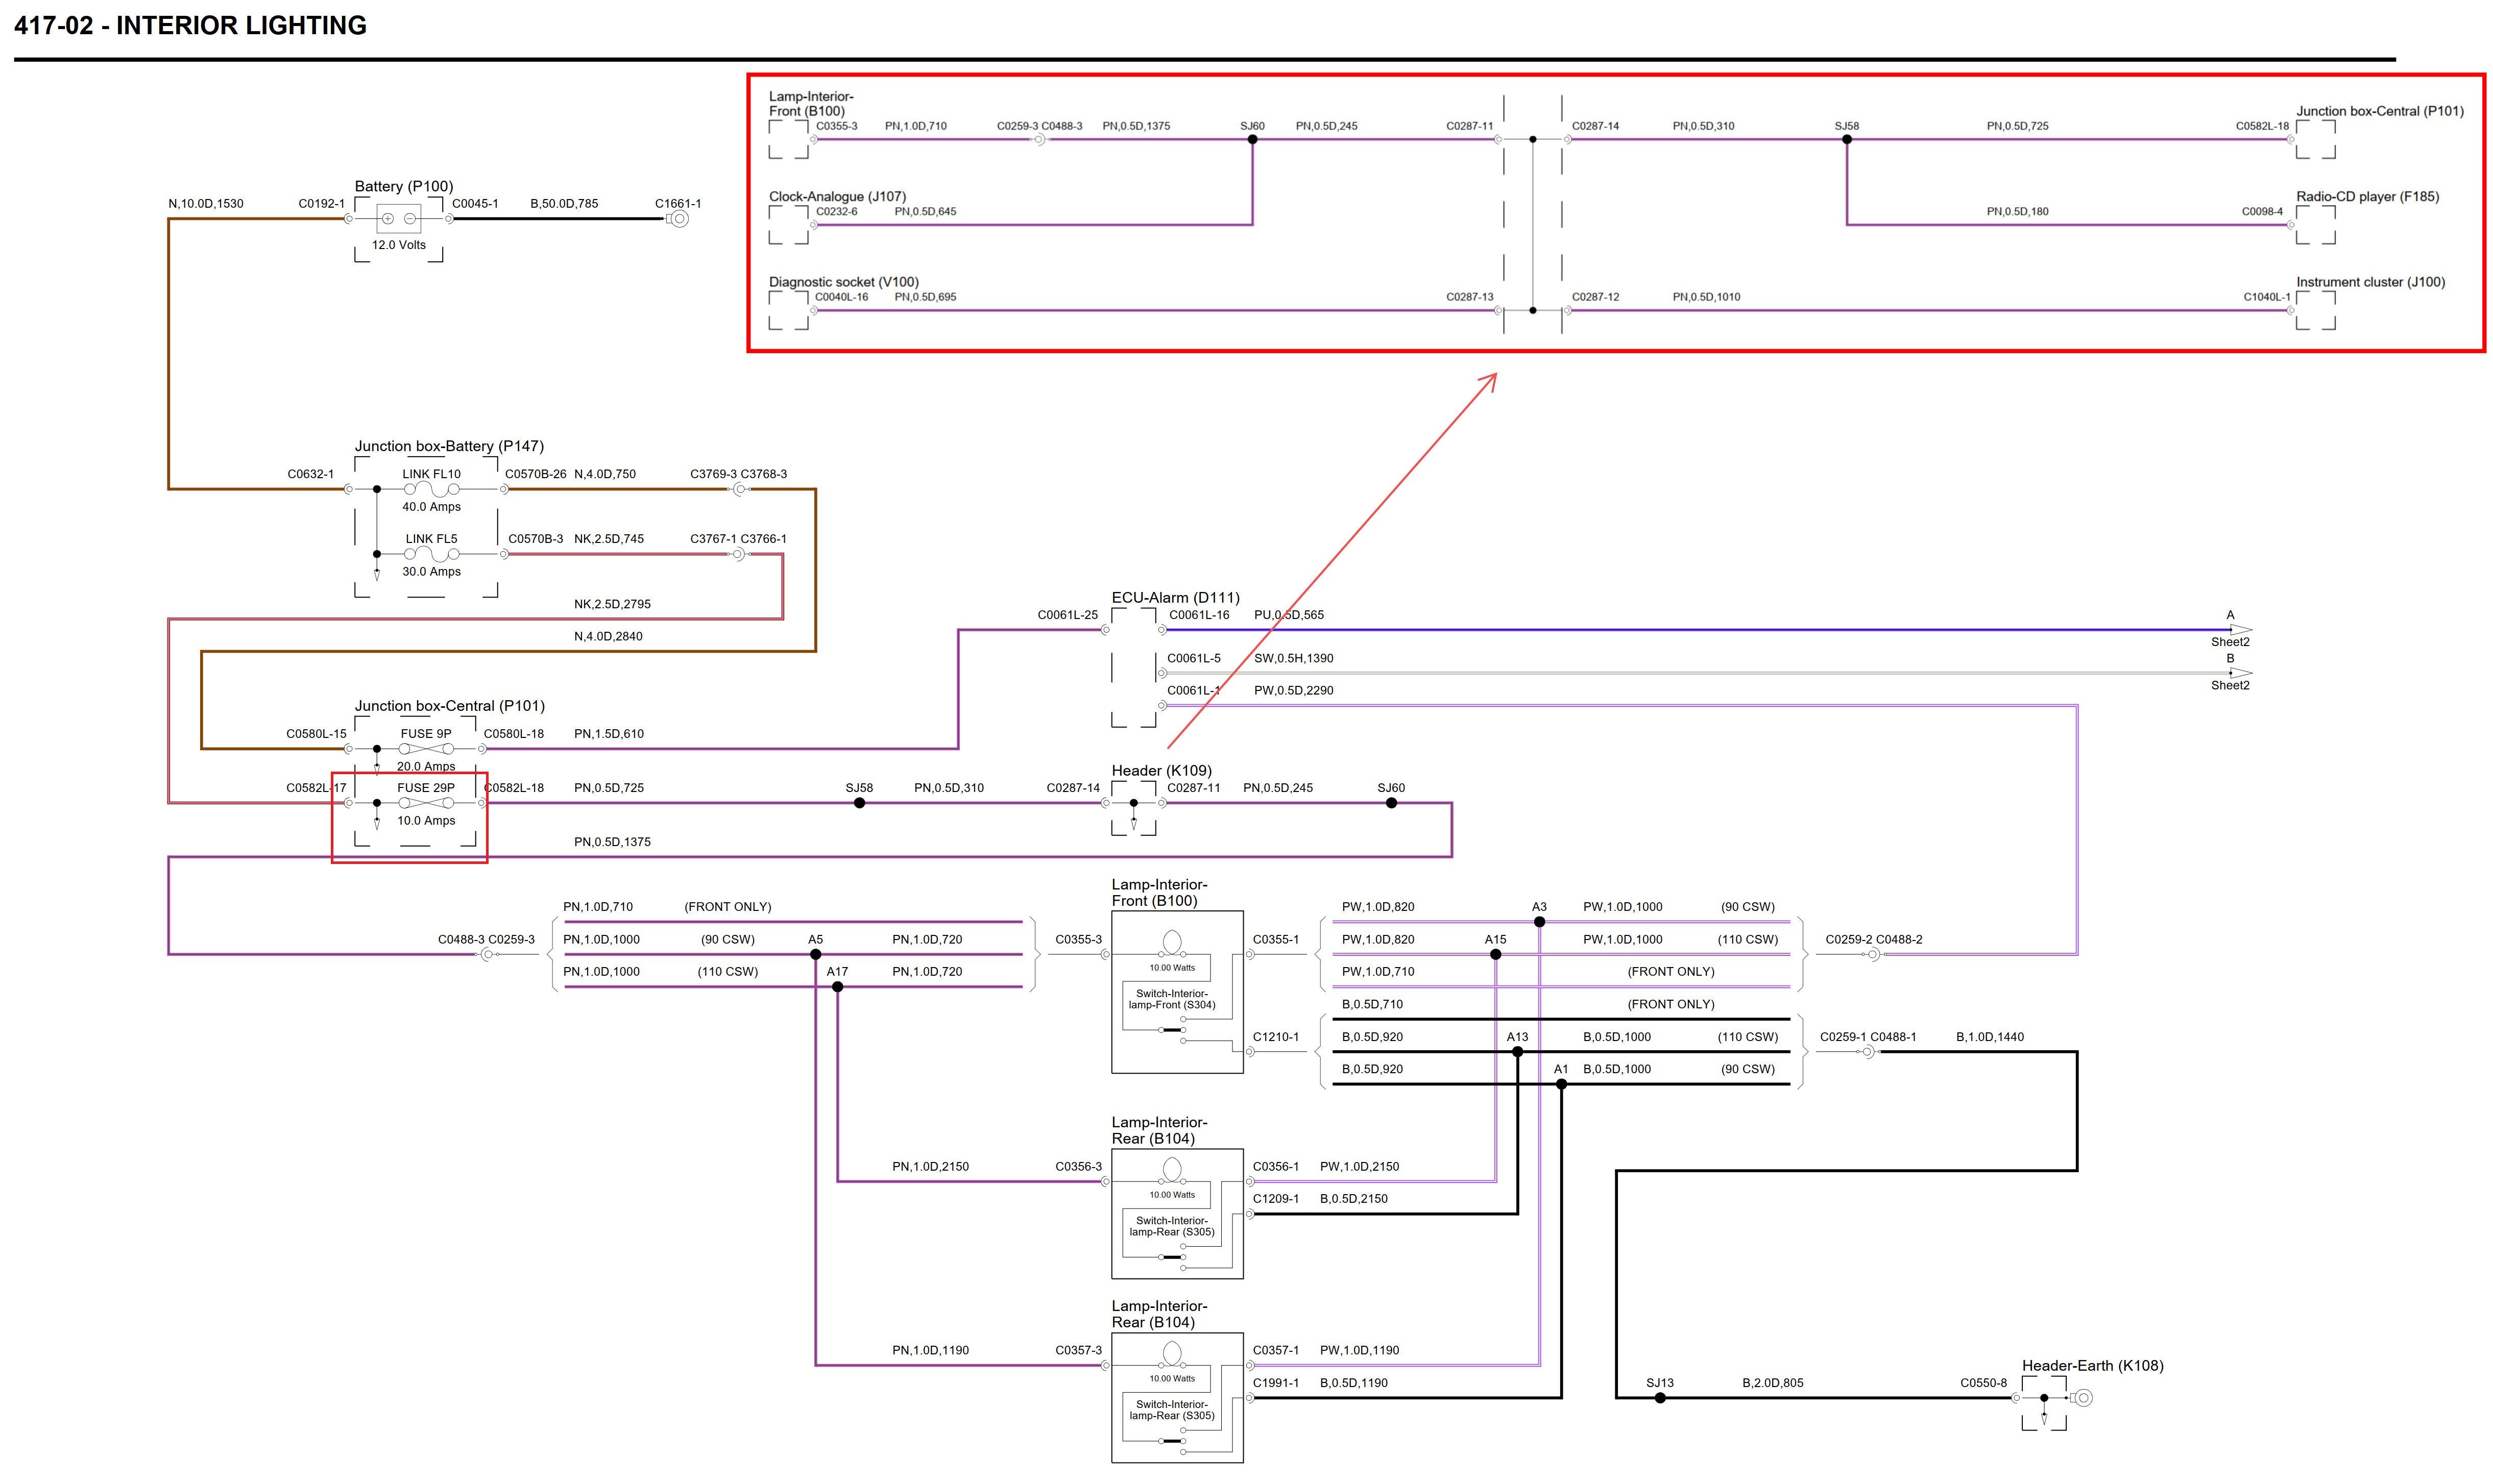Click the battery cell symbol in Battery (P100)
The height and width of the screenshot is (1484, 2493).
398,218
